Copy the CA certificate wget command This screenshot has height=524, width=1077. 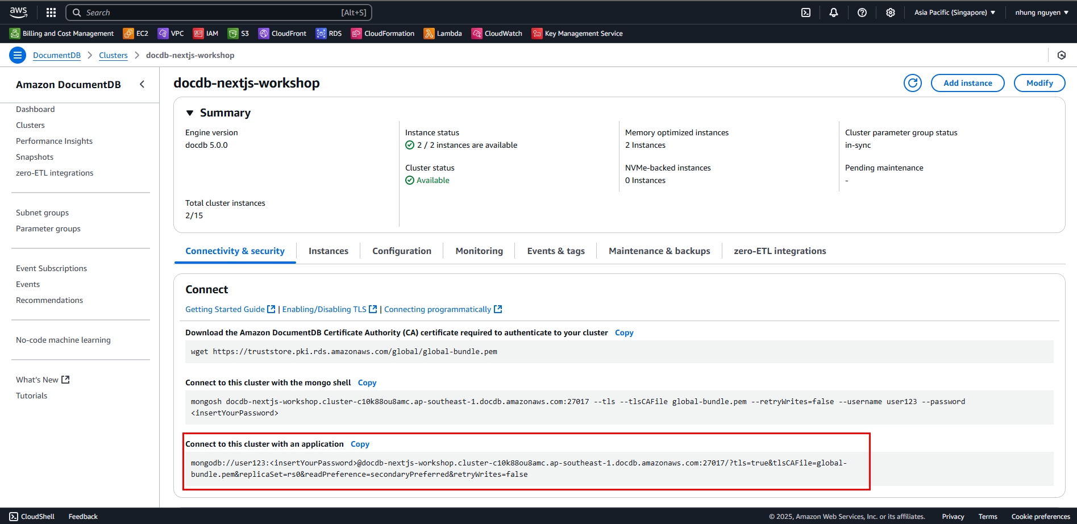point(624,333)
